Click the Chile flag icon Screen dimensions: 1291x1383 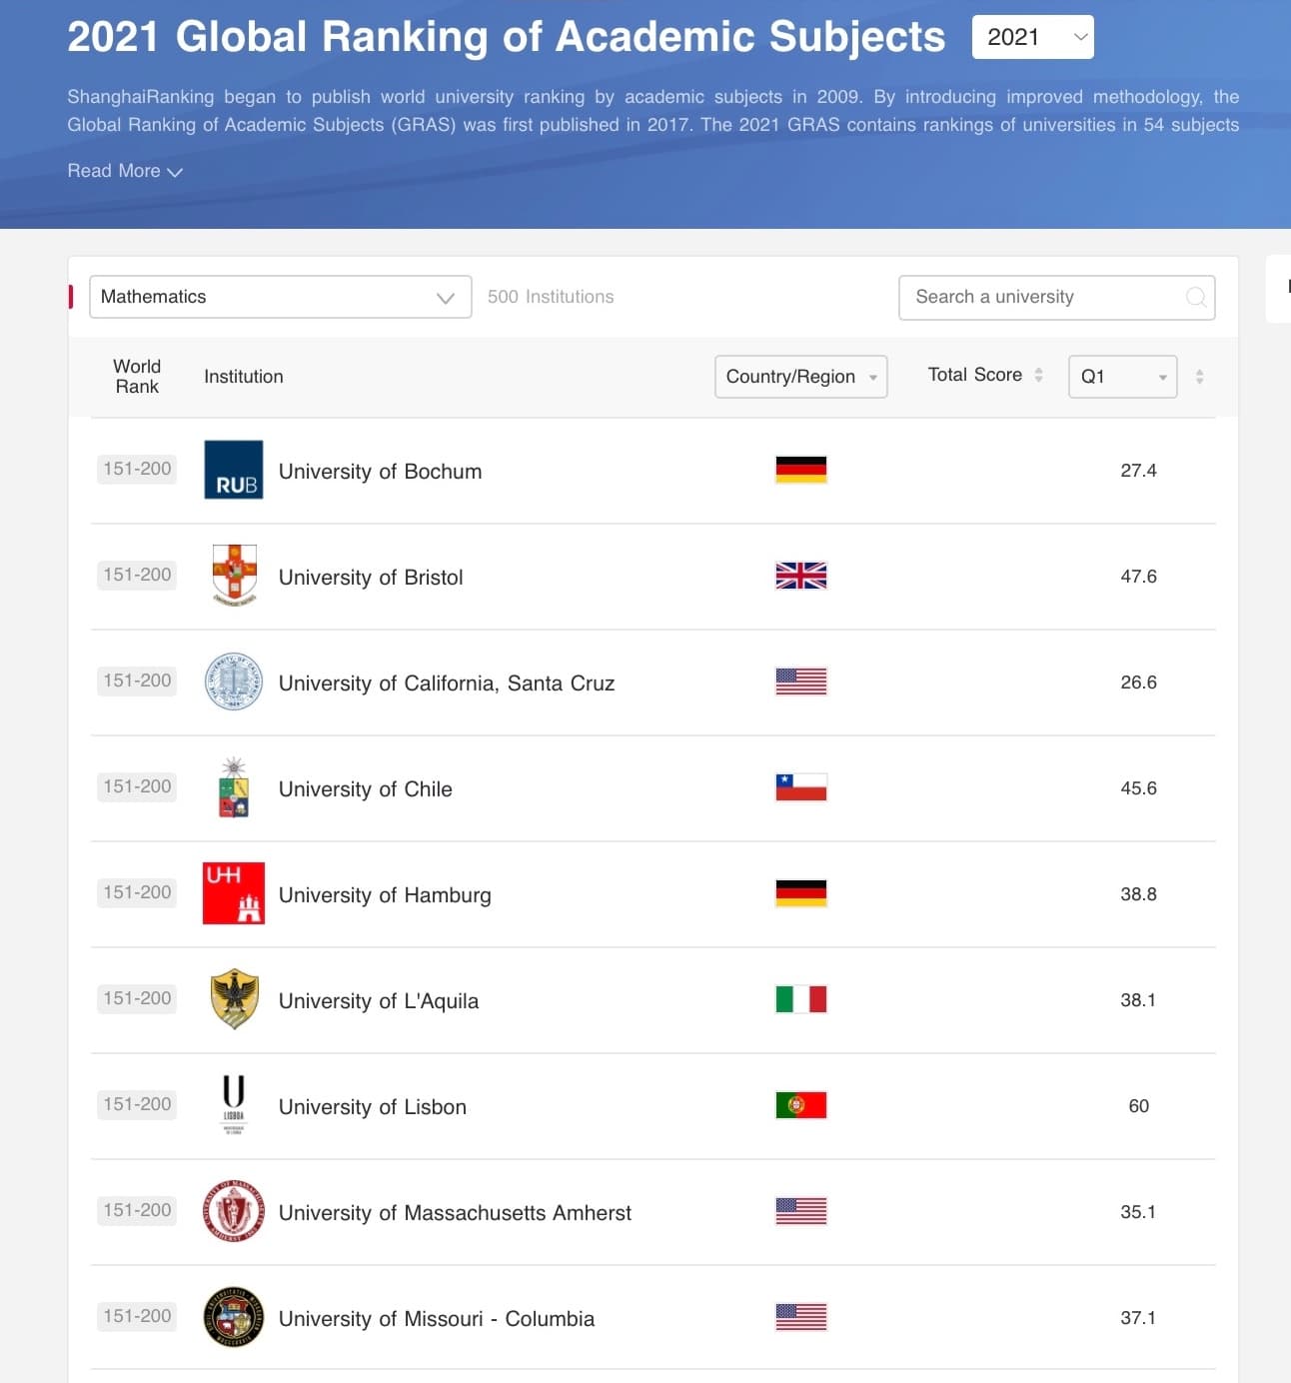801,787
